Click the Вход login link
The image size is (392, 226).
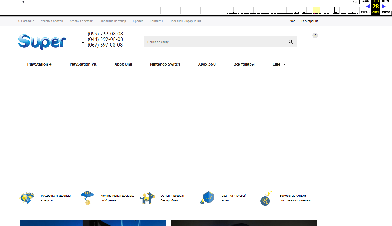click(292, 21)
